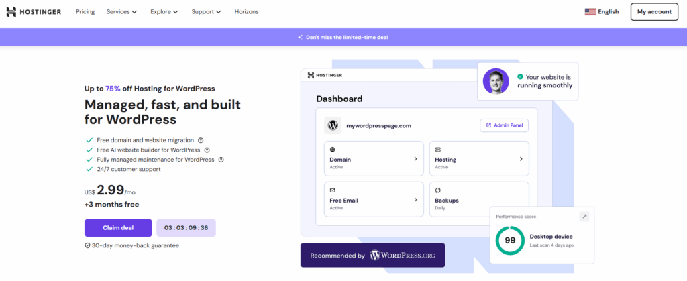Viewport: 687px width, 281px height.
Task: Click the WordPress icon beside mywordpresspage.com
Action: [333, 125]
